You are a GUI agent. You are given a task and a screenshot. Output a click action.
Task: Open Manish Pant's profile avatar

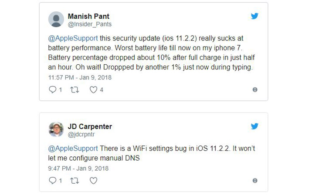click(x=56, y=20)
